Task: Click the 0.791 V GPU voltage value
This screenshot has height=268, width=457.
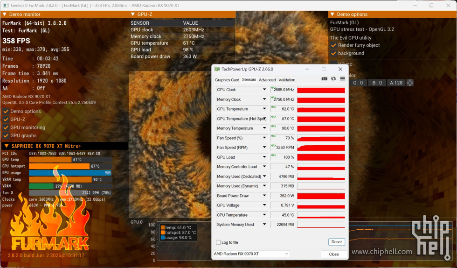Action: [x=283, y=205]
